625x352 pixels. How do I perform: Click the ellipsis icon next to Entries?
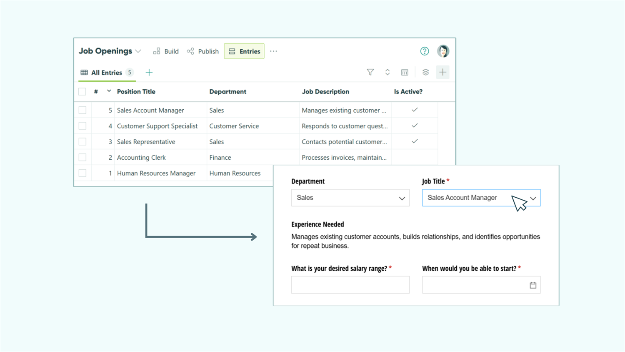tap(273, 51)
